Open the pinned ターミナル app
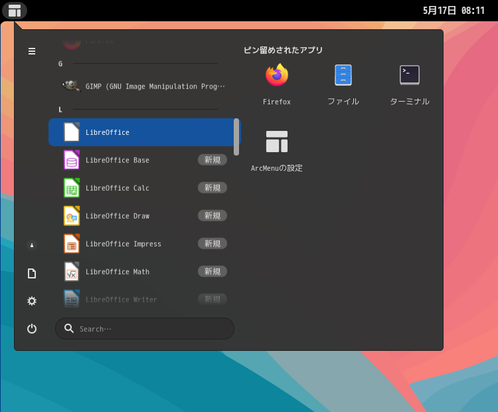The width and height of the screenshot is (498, 412). 410,84
